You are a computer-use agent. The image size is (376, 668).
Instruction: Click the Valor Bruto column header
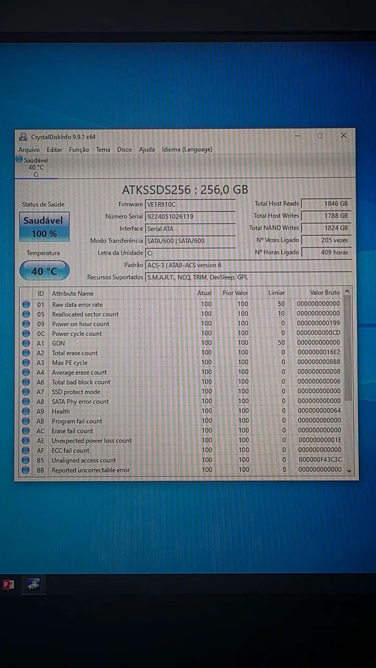pos(324,293)
